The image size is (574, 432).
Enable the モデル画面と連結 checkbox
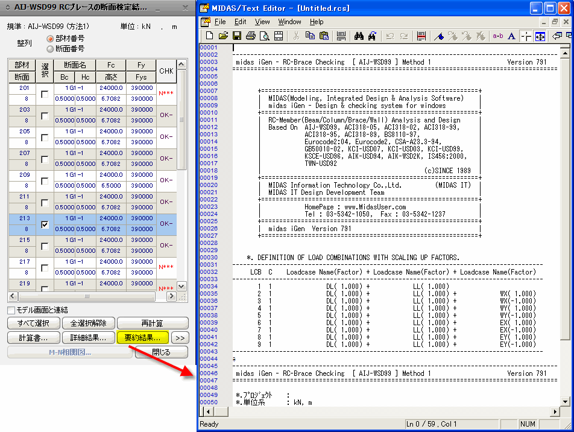pyautogui.click(x=11, y=310)
